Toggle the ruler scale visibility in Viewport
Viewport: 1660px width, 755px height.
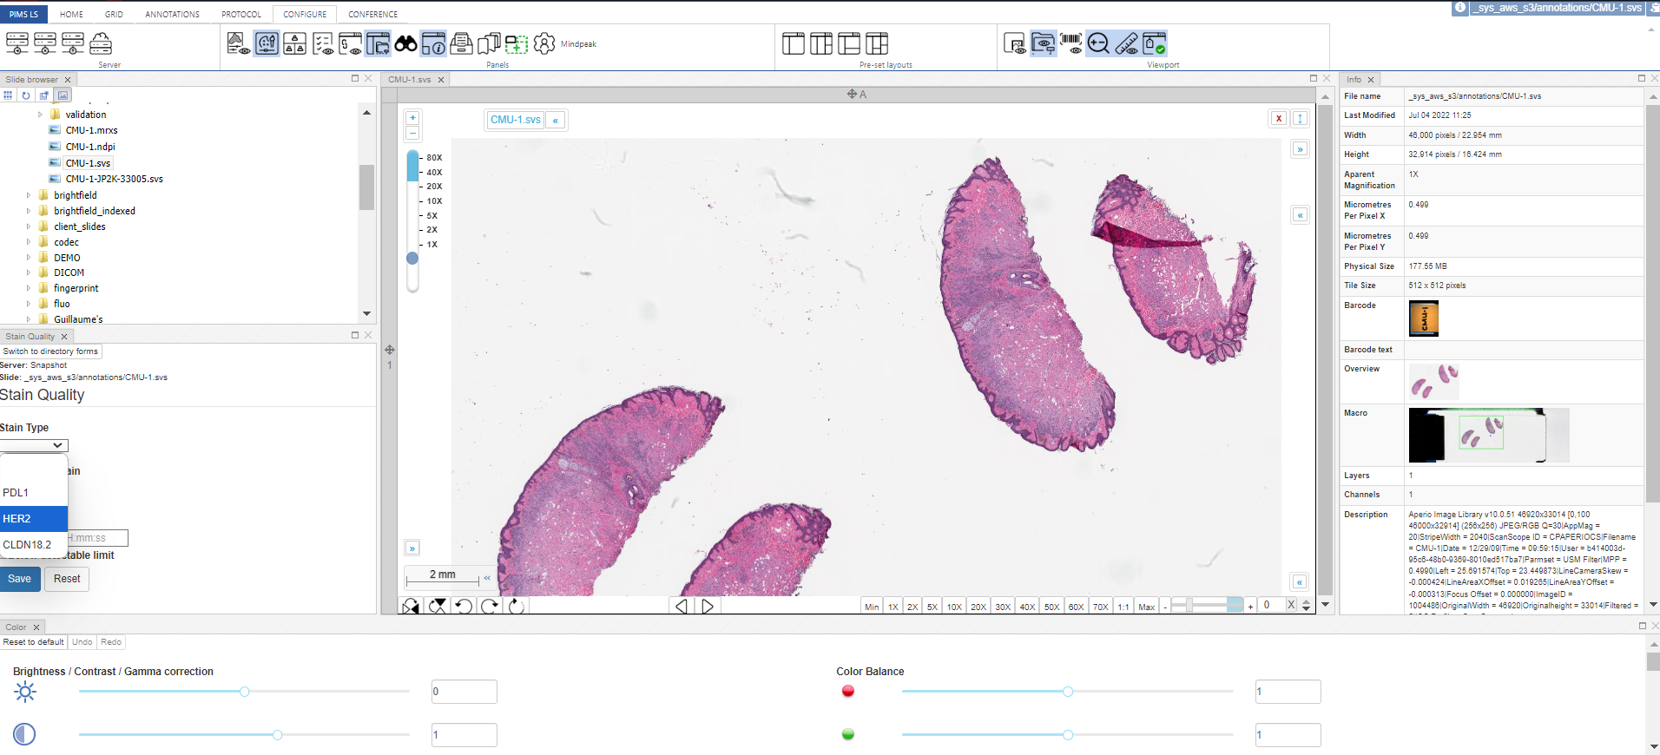coord(1126,43)
